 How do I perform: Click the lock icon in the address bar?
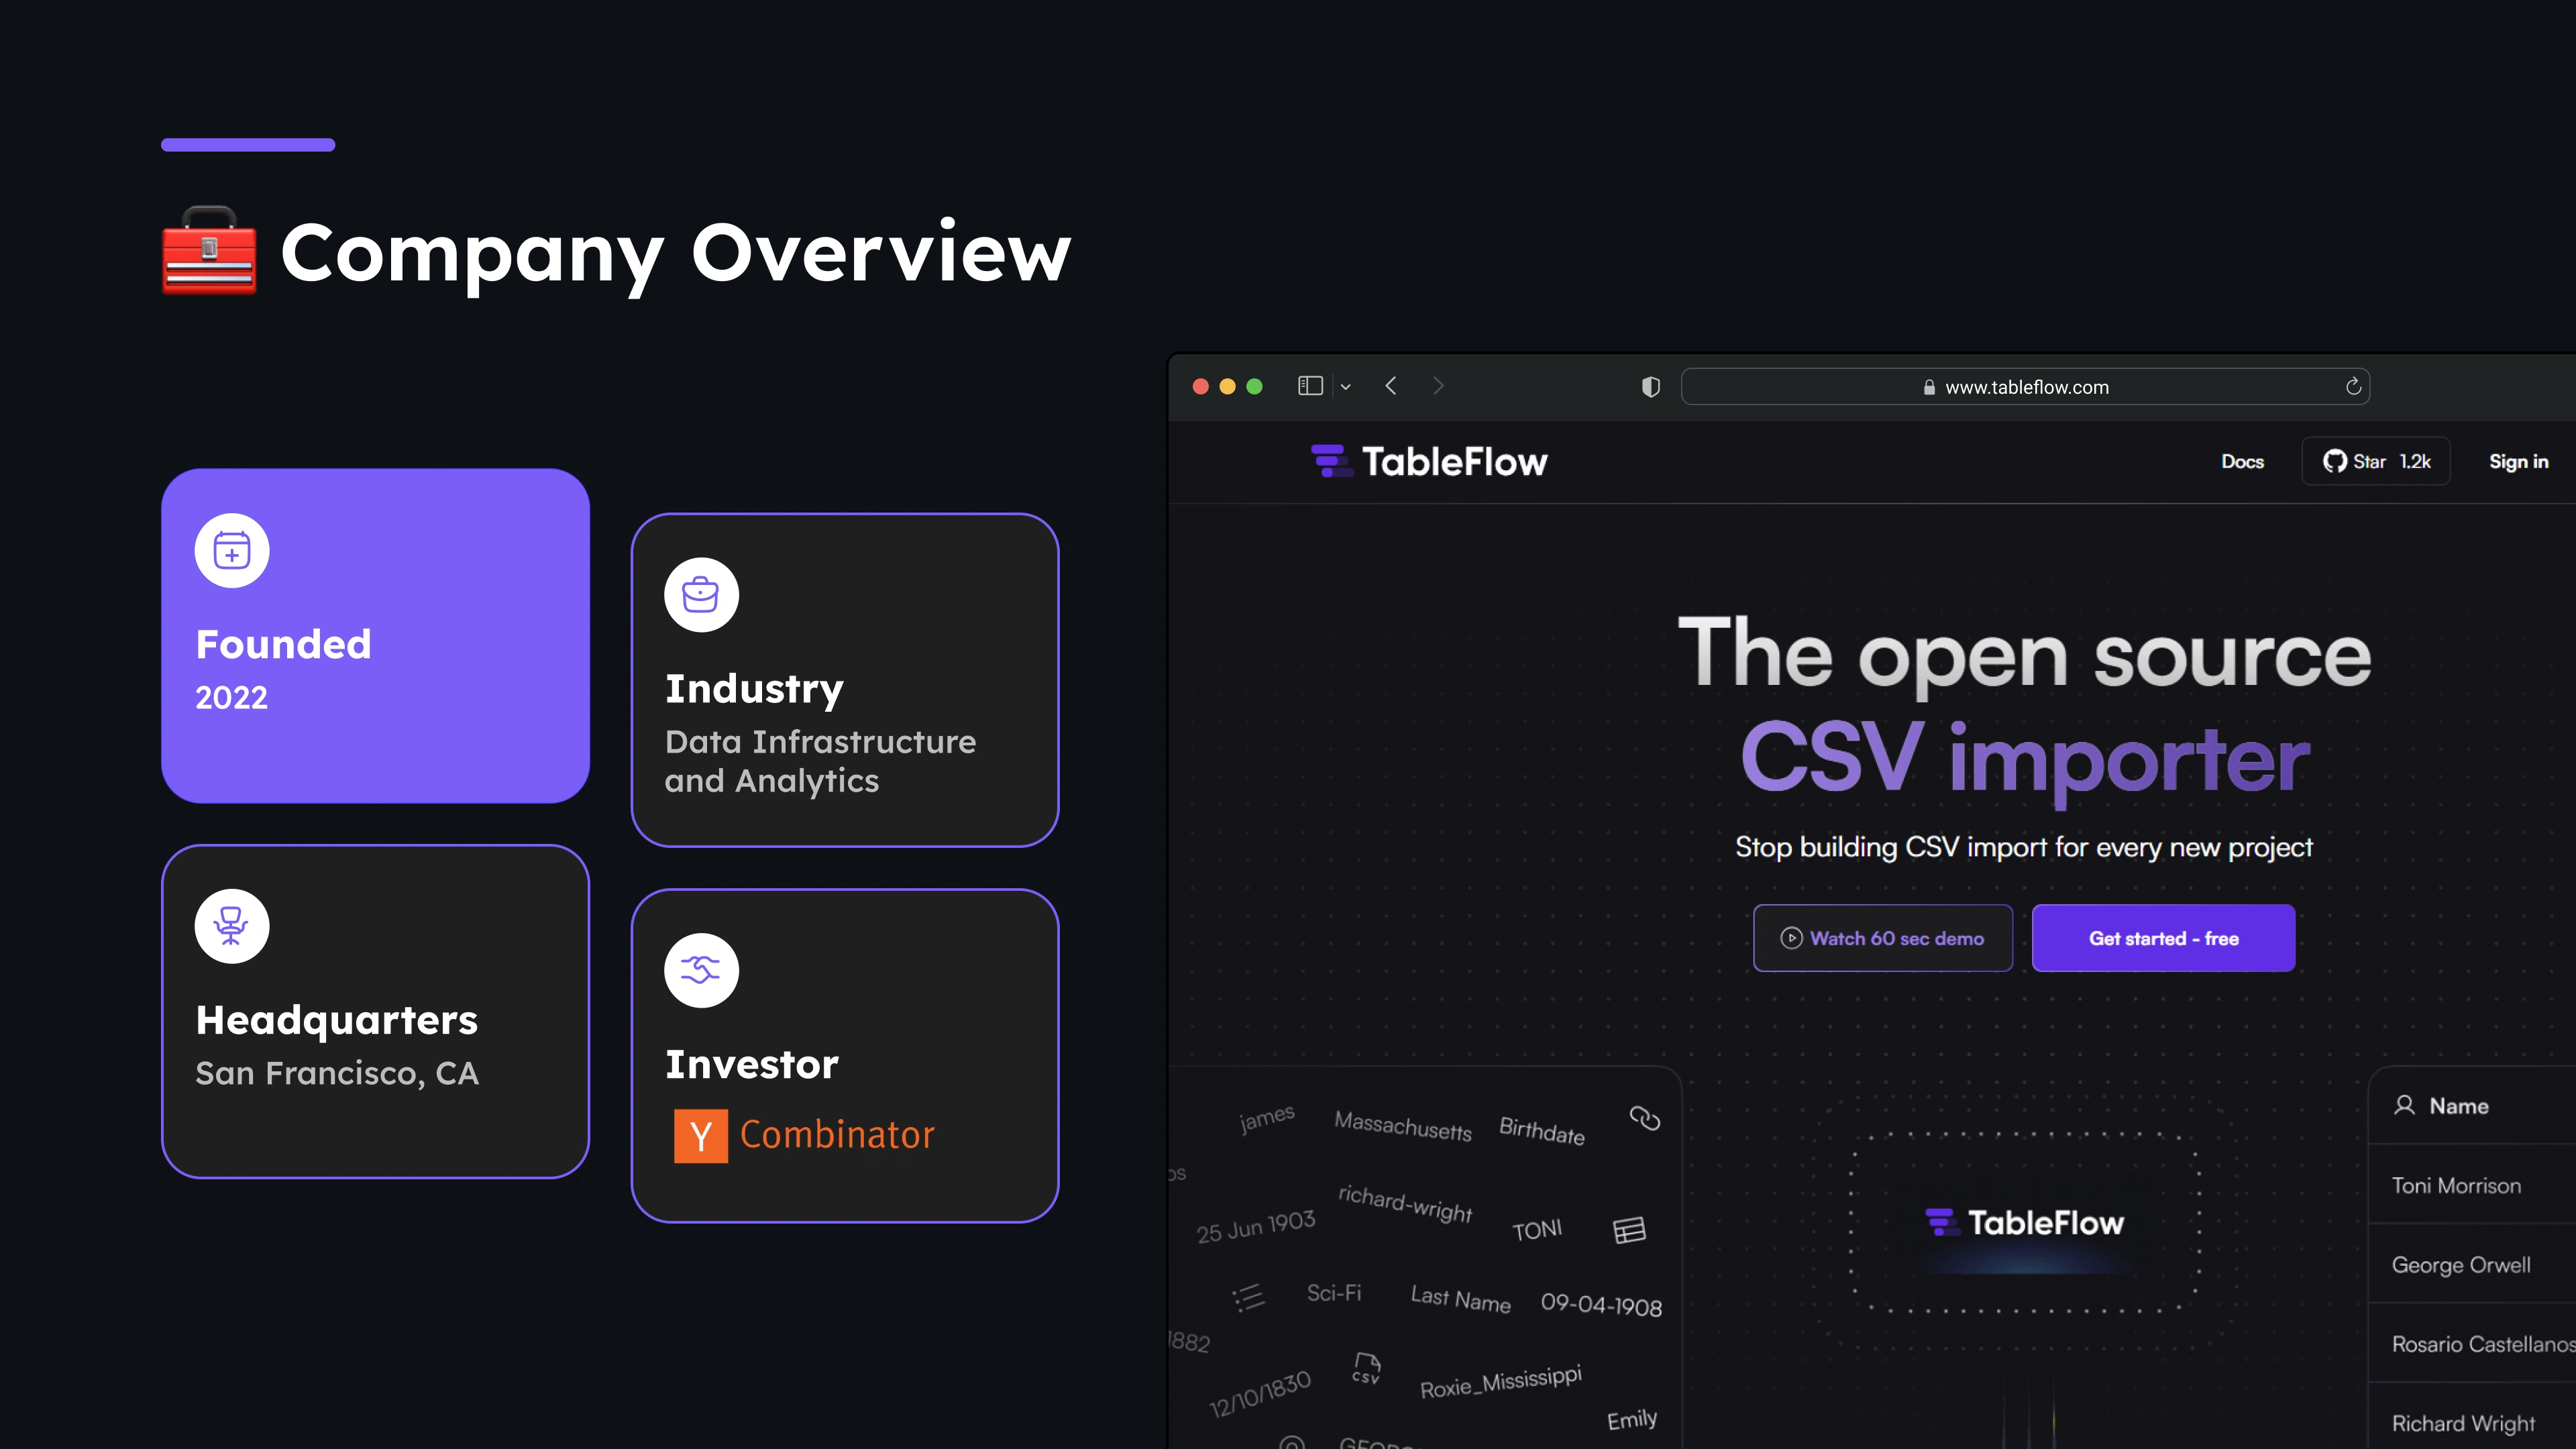pyautogui.click(x=1929, y=388)
